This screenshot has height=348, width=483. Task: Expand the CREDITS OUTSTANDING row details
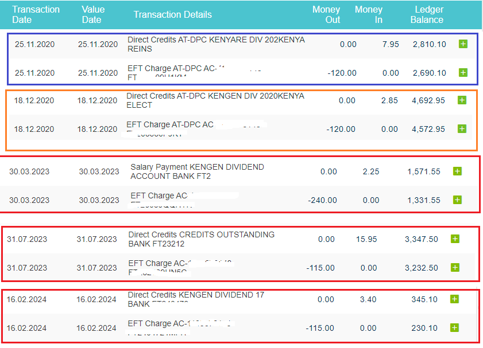[455, 239]
